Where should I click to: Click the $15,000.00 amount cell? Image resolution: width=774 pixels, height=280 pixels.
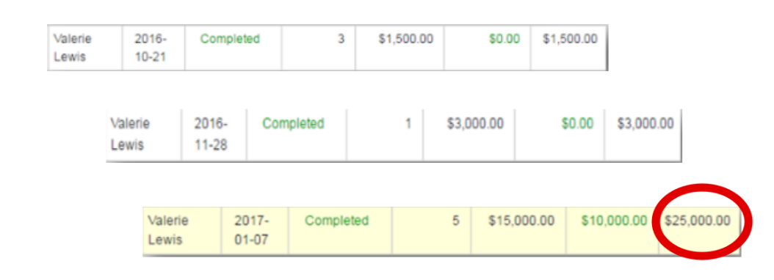pyautogui.click(x=521, y=221)
